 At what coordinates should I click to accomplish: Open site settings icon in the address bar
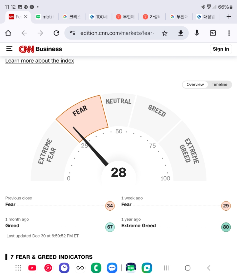pos(72,33)
